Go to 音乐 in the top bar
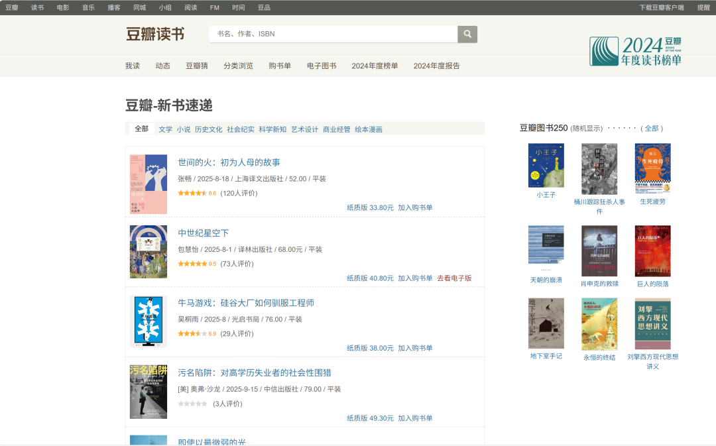 (x=89, y=7)
